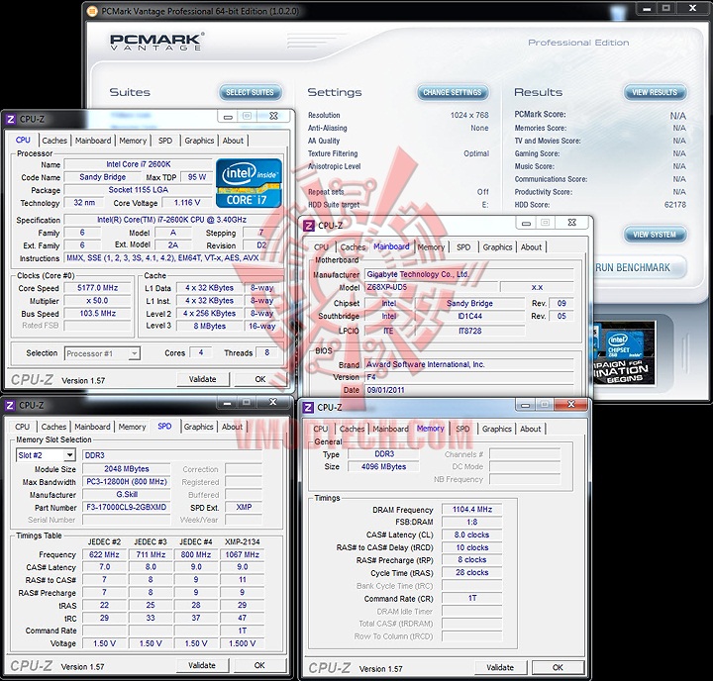Click Validate in the CPU tab window
Viewport: 713px width, 681px height.
(x=202, y=379)
